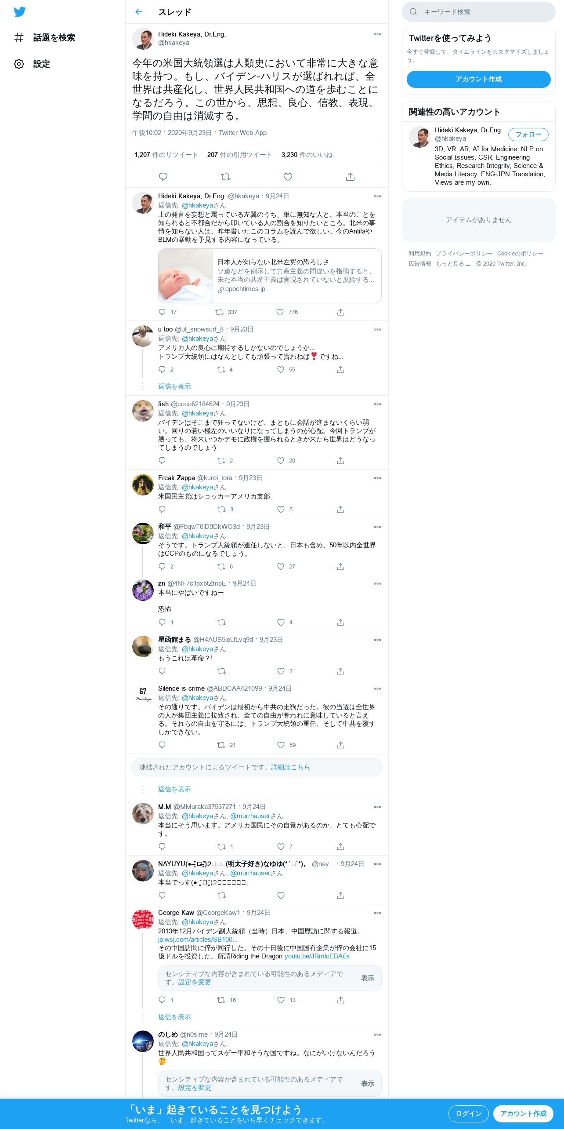Open the settings gear 設定 in sidebar
The width and height of the screenshot is (564, 1129).
pos(32,64)
